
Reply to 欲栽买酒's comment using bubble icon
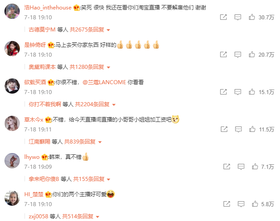pos(238,92)
